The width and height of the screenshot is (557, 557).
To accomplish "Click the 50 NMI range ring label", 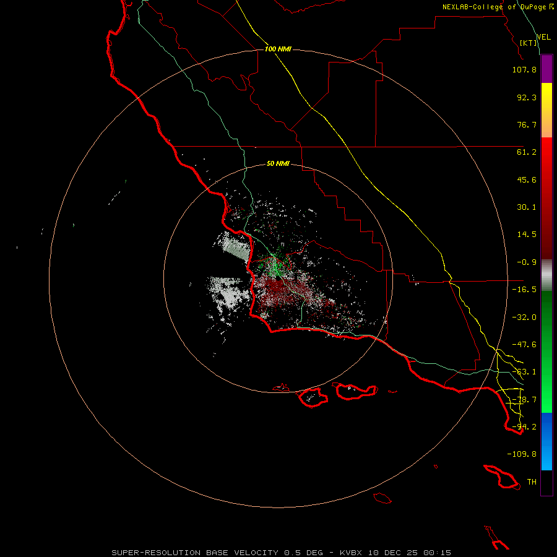I will pyautogui.click(x=278, y=164).
